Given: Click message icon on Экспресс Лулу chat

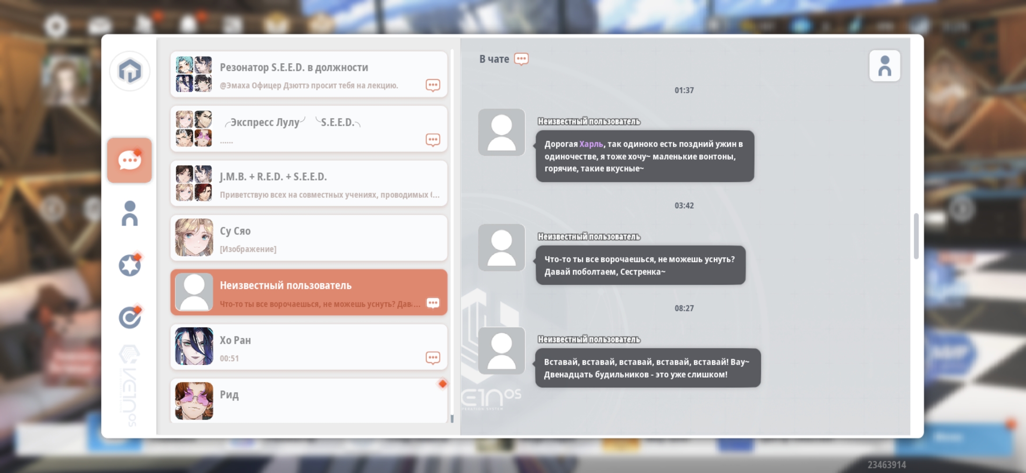Looking at the screenshot, I should coord(433,140).
